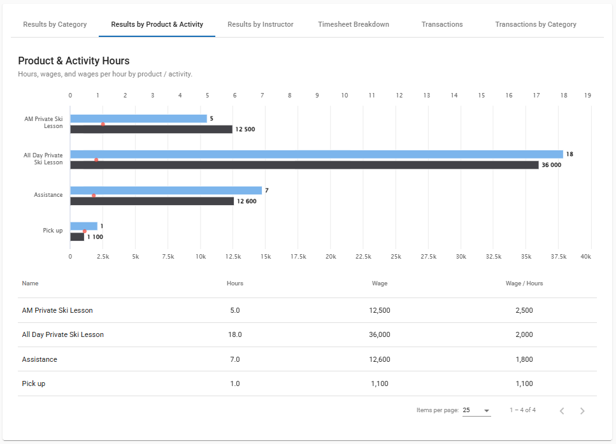The image size is (616, 444).
Task: Sort by Wage / Hours column header
Action: point(524,283)
